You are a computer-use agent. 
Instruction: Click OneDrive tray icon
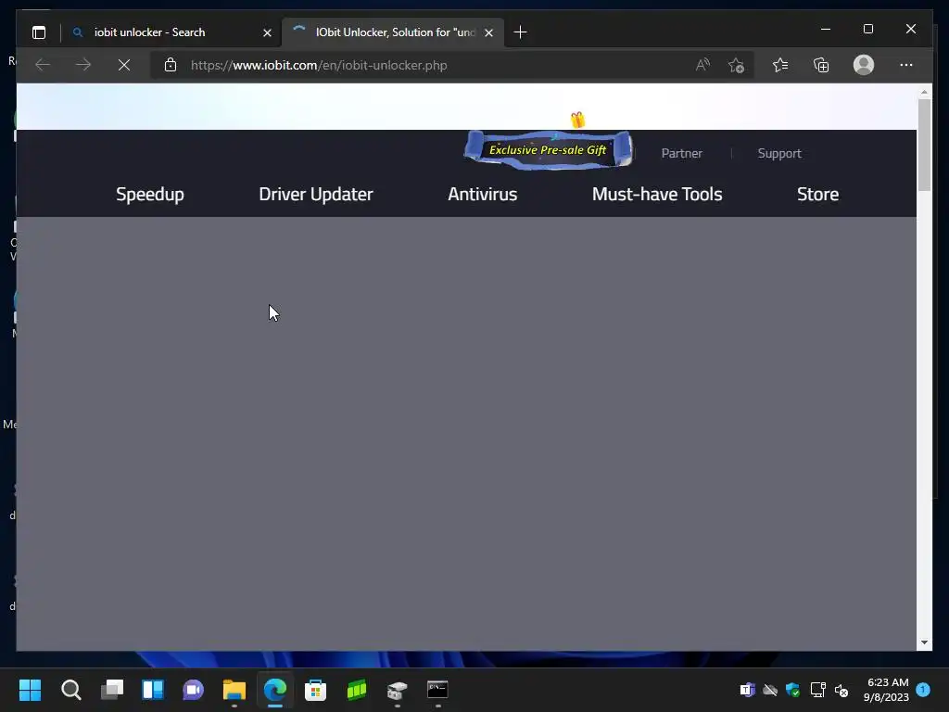pos(770,690)
